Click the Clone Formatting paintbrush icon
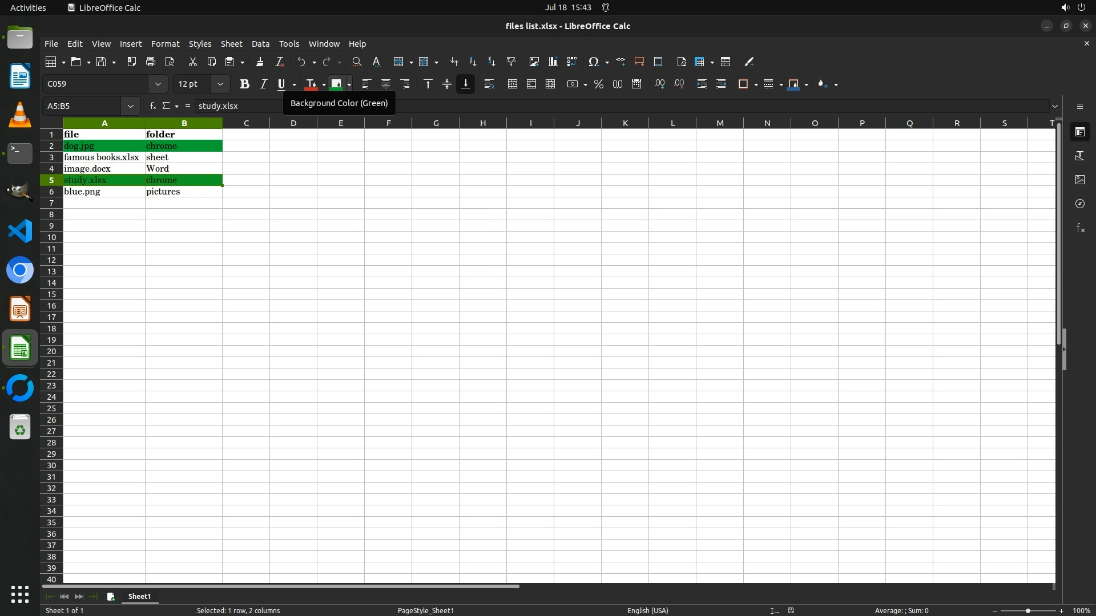 pos(260,62)
